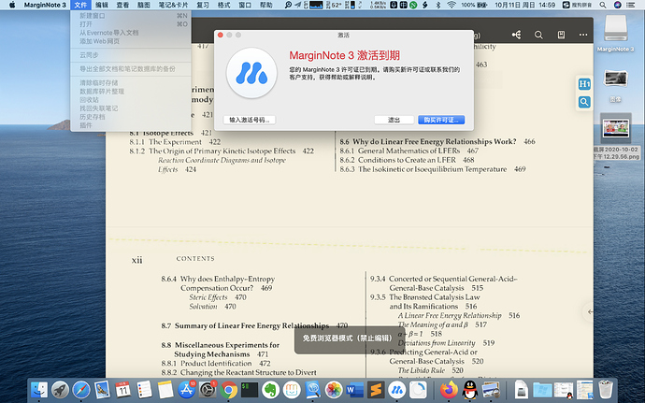Open Launchpad from the dock
This screenshot has width=645, height=403.
(60, 389)
